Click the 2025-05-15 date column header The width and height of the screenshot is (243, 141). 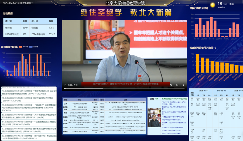pos(221,91)
